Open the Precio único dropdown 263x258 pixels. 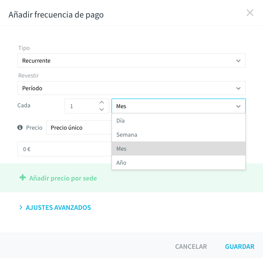click(x=79, y=127)
